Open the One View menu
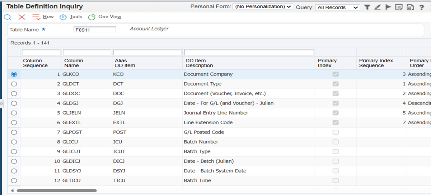Viewport: 431px width, 195px height. (x=105, y=17)
